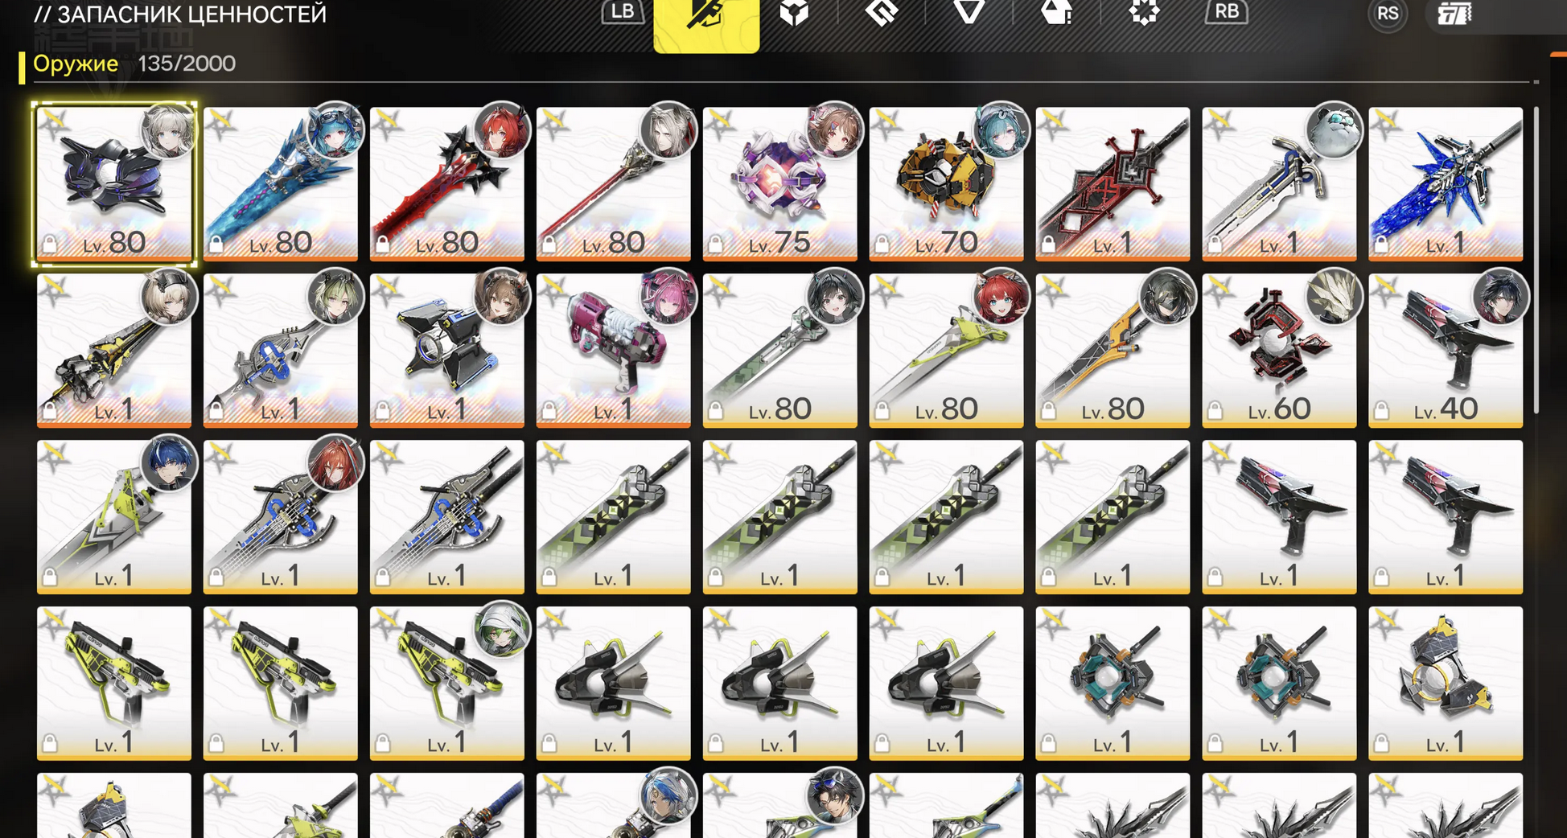Click the character portrait on Lv.75 weapon

[x=834, y=129]
